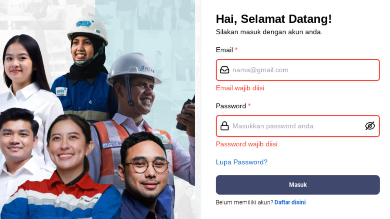Open the Lupa Password? link

(x=241, y=162)
